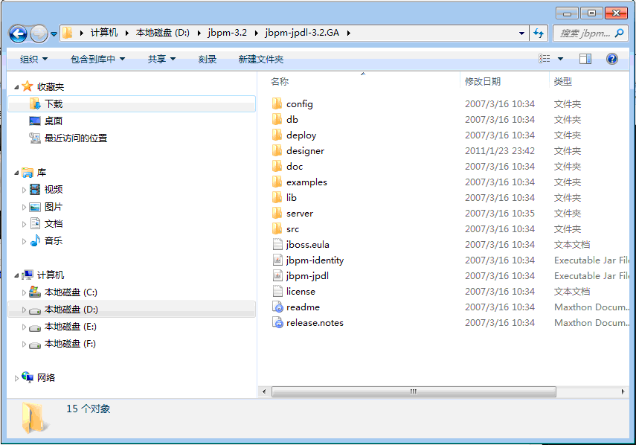Expand the 图片 library node

pos(24,207)
